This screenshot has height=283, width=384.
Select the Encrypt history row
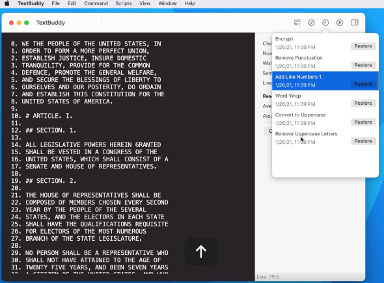pyautogui.click(x=325, y=43)
